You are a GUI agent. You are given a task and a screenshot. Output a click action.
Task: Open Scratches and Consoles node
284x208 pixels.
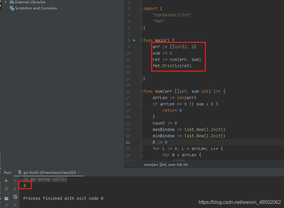pyautogui.click(x=36, y=8)
